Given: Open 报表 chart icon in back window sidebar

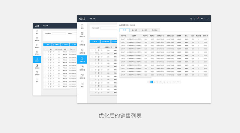Looking at the screenshot, I should click(37, 80).
